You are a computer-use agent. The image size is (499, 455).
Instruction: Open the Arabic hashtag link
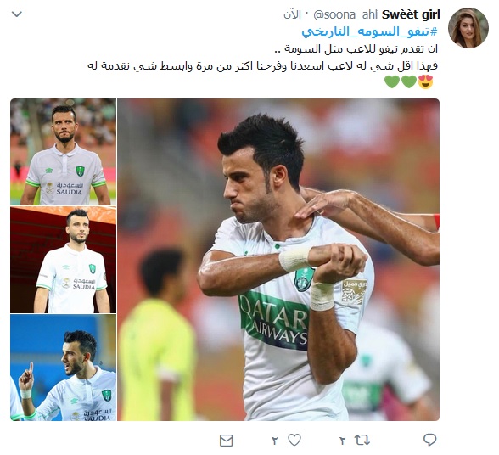click(x=369, y=32)
